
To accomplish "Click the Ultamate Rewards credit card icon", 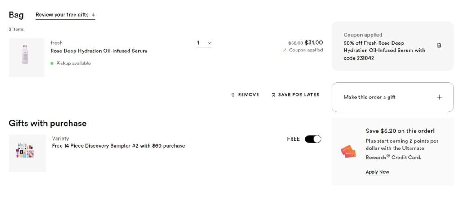I will [x=348, y=151].
